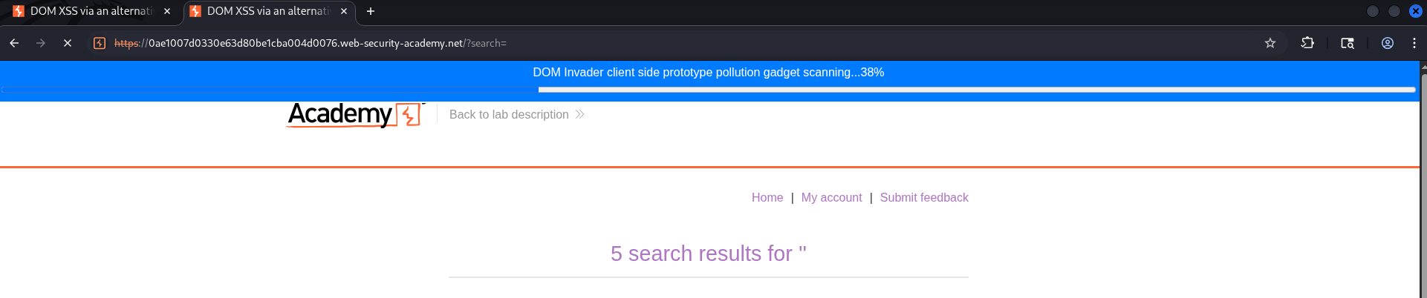
Task: Open a new browser tab
Action: 371,11
